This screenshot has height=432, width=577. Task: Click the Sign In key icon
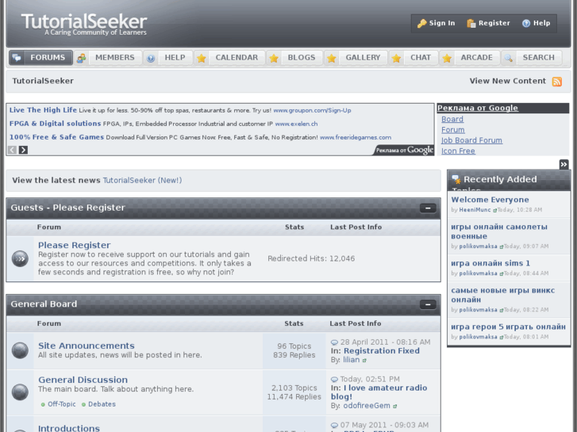click(421, 24)
